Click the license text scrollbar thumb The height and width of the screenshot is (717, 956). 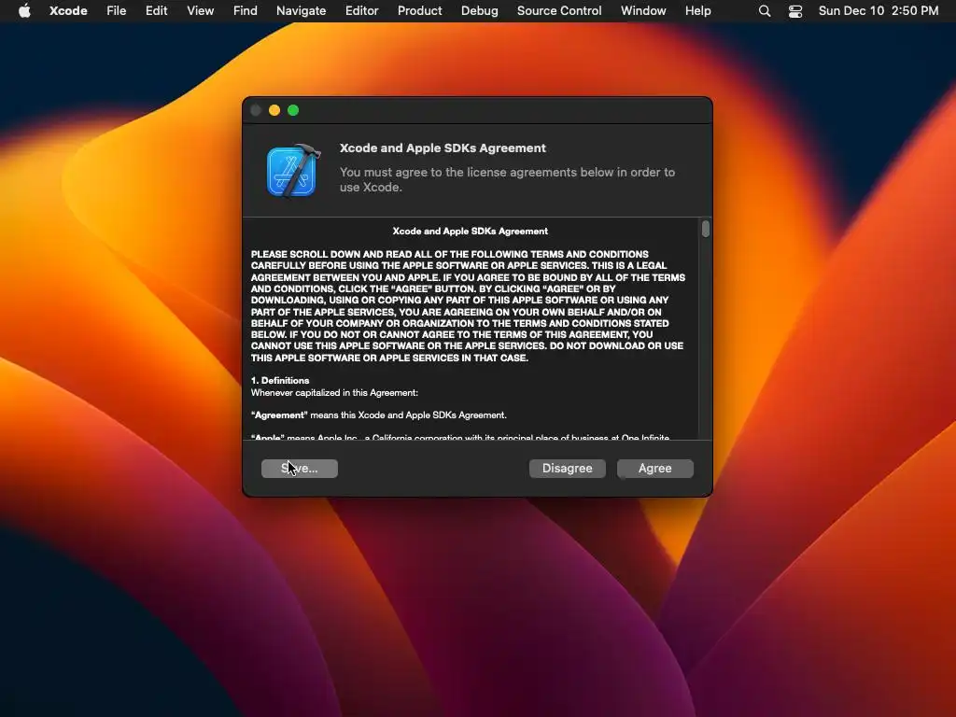[x=706, y=229]
